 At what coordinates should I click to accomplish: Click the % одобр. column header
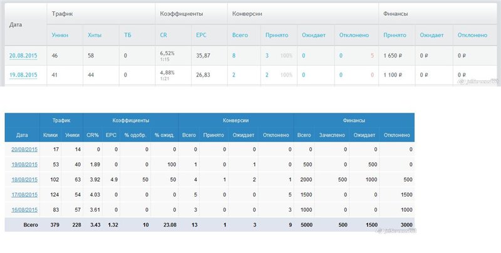(135, 135)
